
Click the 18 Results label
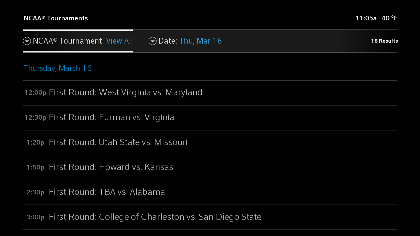pos(385,41)
